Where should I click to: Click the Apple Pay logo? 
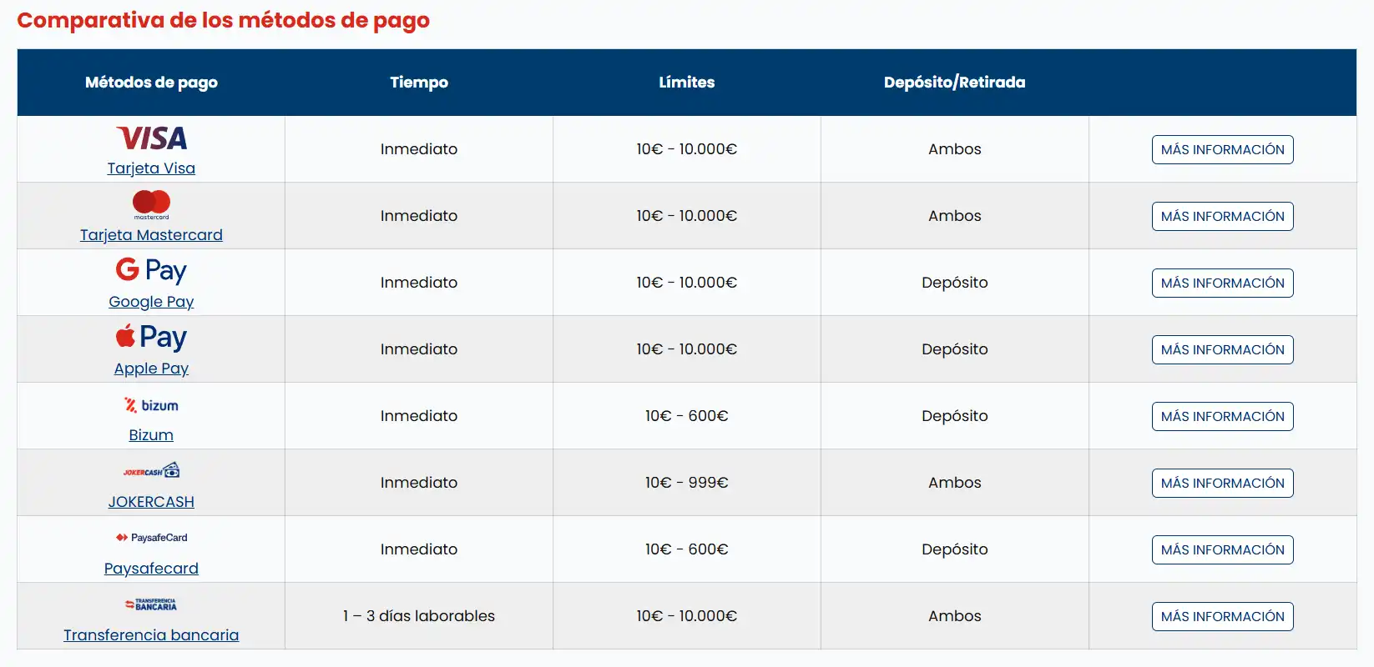coord(151,337)
